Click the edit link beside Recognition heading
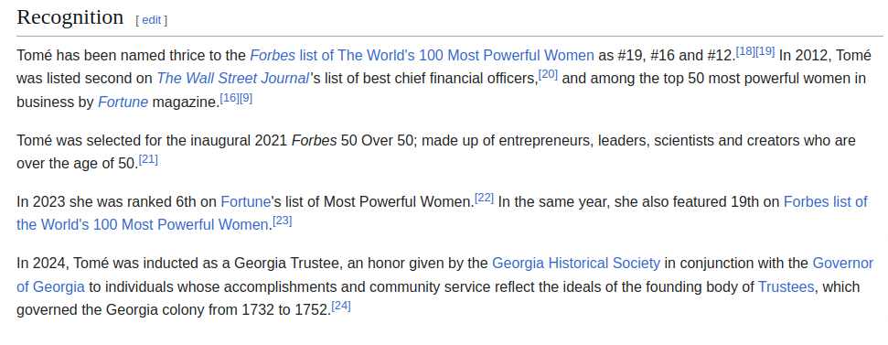The image size is (888, 345). click(151, 20)
